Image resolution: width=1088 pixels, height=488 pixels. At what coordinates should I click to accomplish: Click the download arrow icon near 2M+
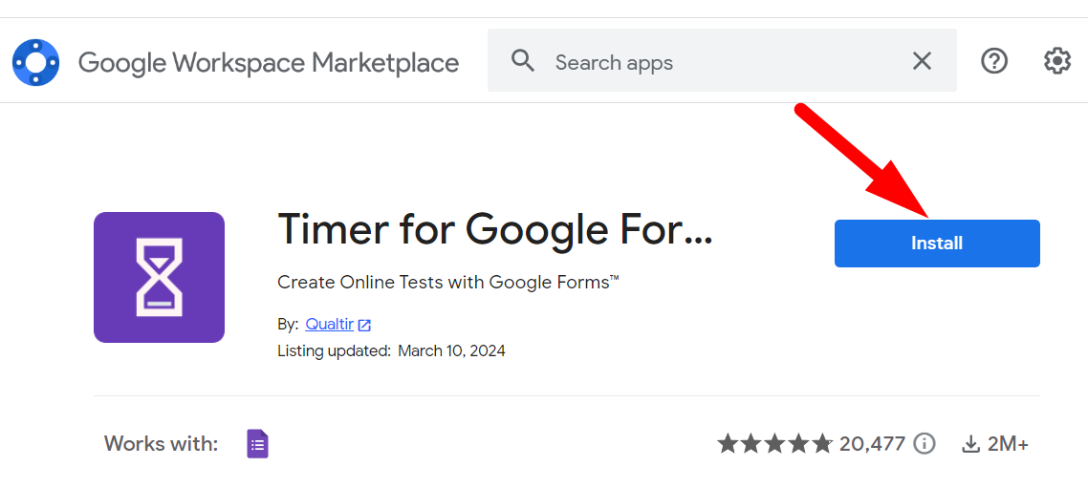tap(971, 444)
